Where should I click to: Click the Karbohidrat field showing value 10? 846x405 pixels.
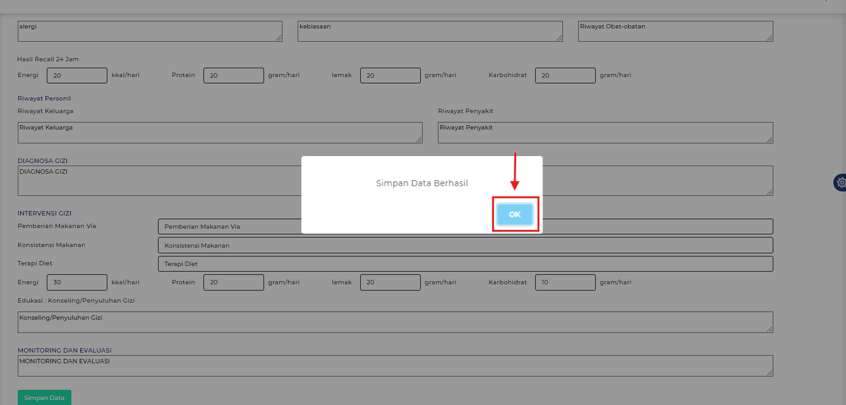click(565, 282)
